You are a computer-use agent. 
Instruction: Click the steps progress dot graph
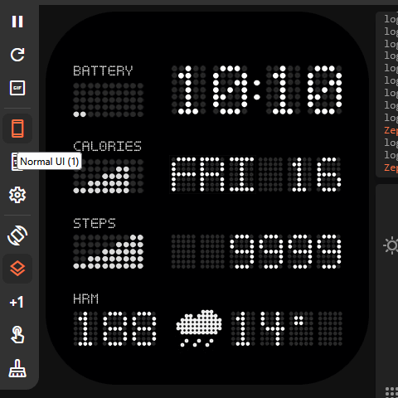click(x=109, y=251)
